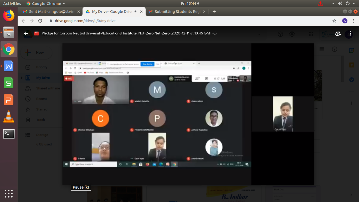Click the Pause (k) tooltip button
Screen dimensions: 359x202
point(81,187)
